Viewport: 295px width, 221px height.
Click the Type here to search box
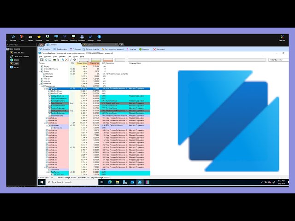click(x=72, y=182)
